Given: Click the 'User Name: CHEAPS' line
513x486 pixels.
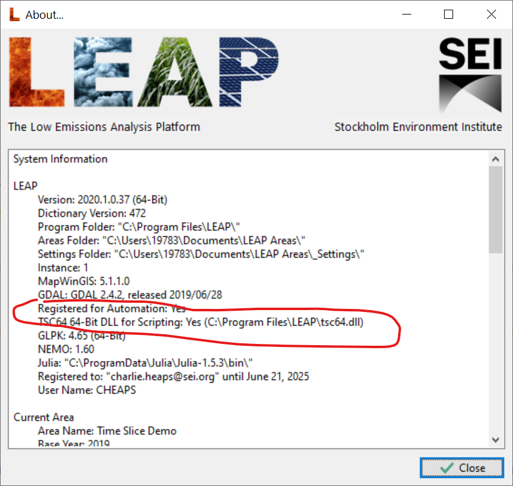Looking at the screenshot, I should [87, 390].
